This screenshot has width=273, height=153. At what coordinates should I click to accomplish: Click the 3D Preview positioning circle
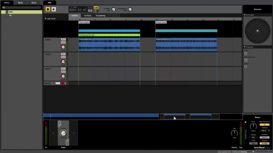tap(258, 31)
